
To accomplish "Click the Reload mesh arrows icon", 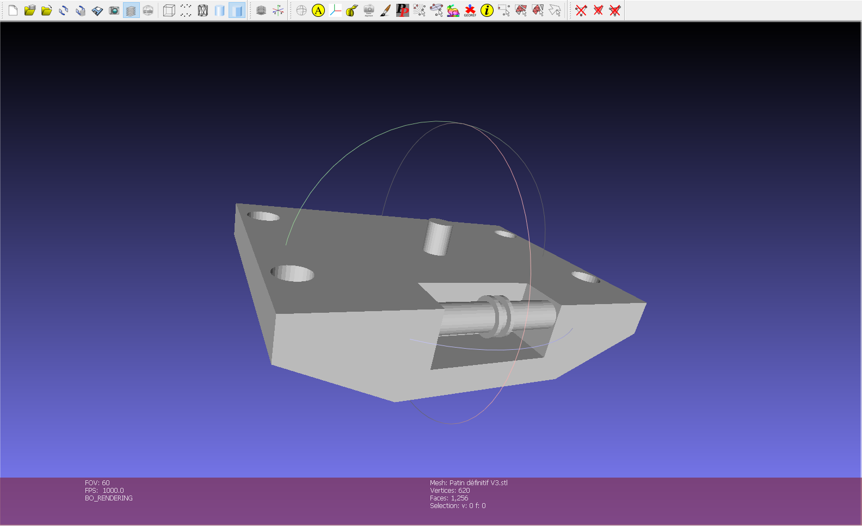I will (x=64, y=10).
